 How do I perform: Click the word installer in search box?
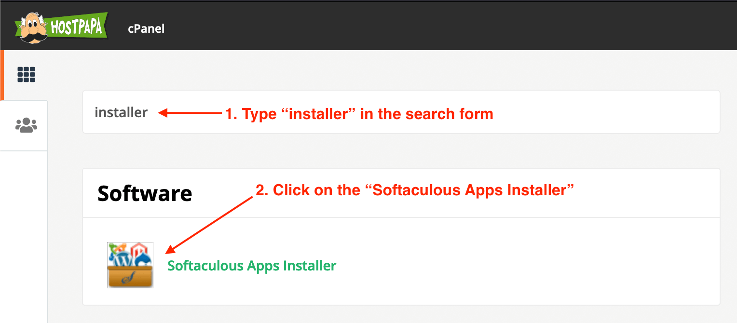pyautogui.click(x=121, y=112)
